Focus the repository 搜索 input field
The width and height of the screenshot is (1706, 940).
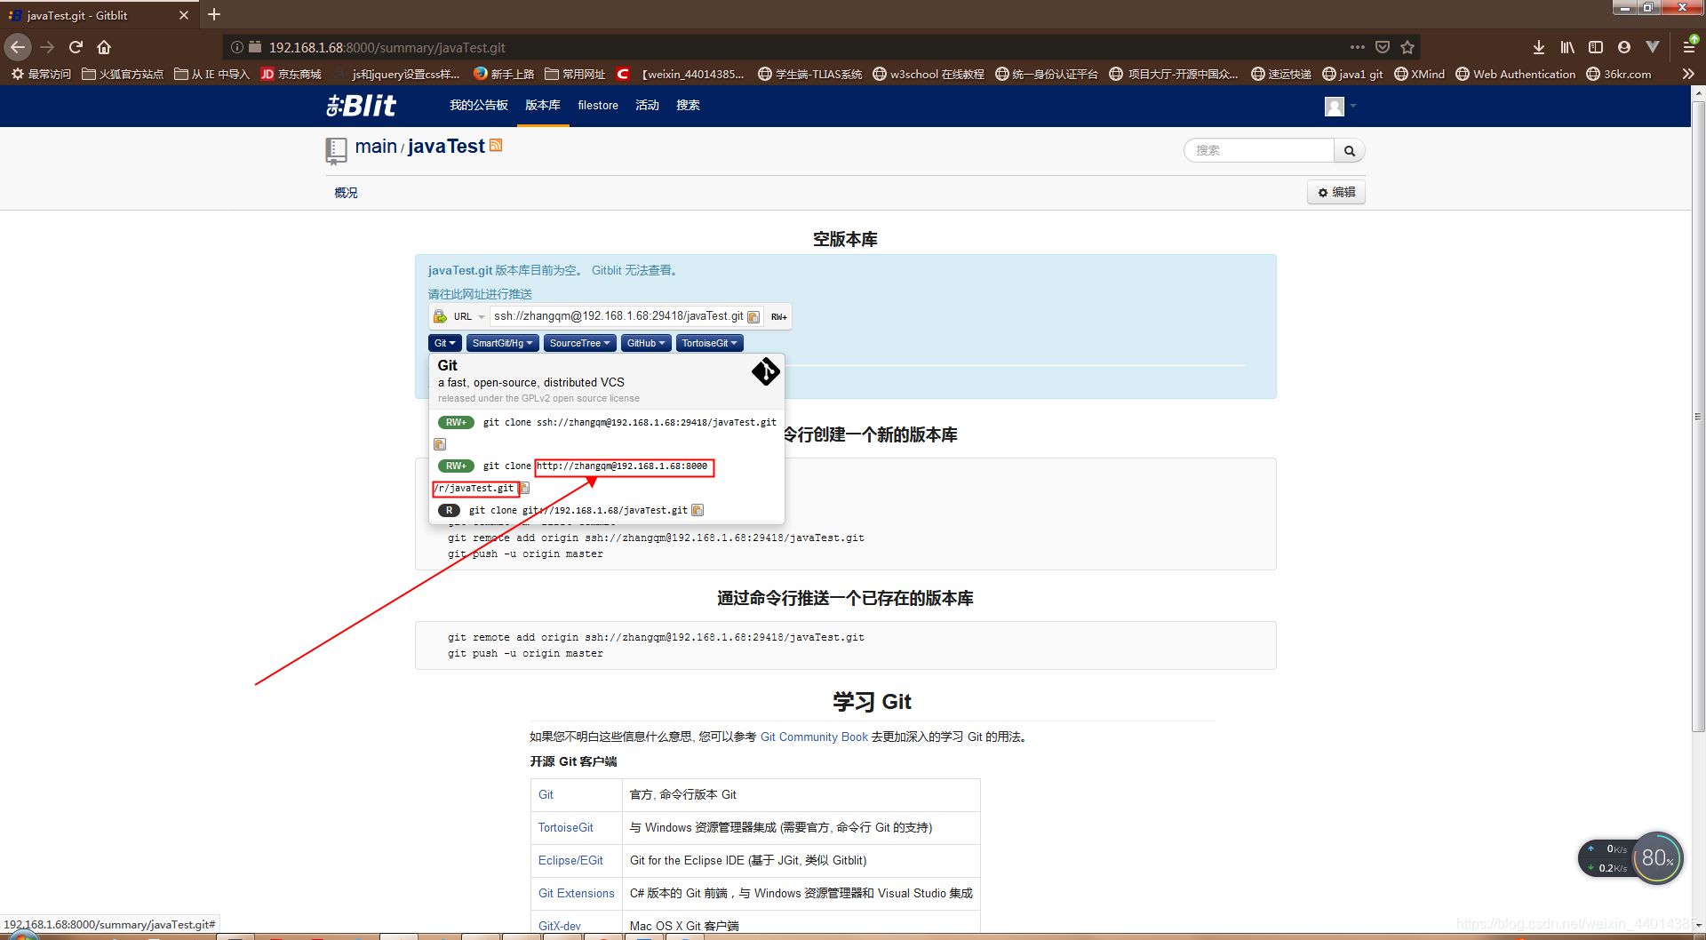point(1259,151)
